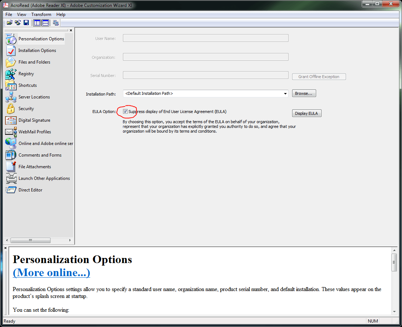Screen dimensions: 402x327
Task: Open the Installation Path dropdown
Action: pos(285,93)
